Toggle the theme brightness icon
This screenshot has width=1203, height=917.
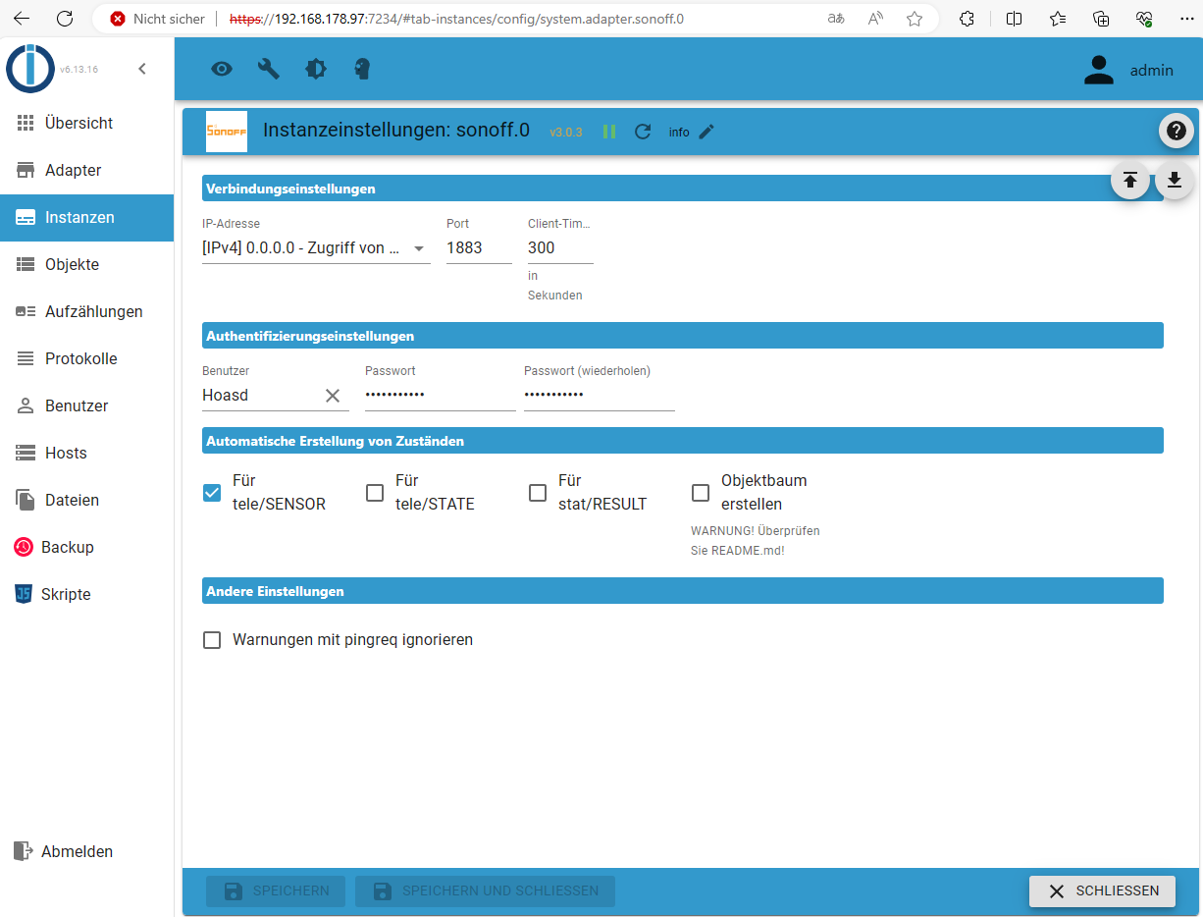coord(316,69)
